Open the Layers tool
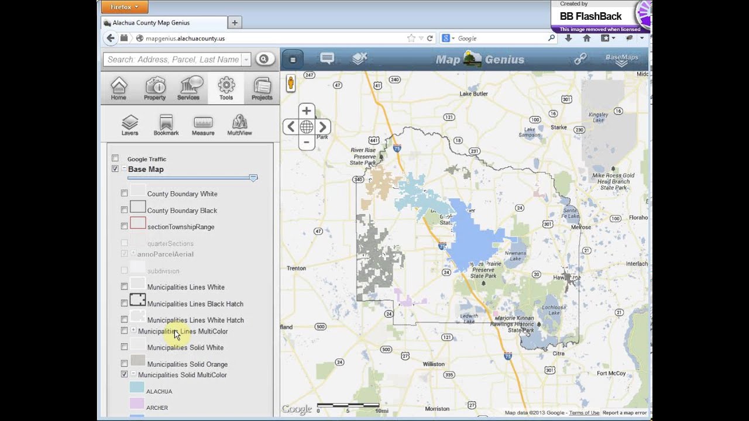 130,125
